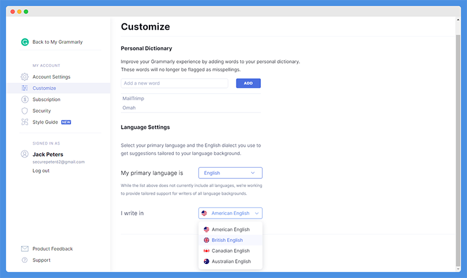This screenshot has height=278, width=467.
Task: Click the vertical scrollbar on the right
Action: [458, 150]
